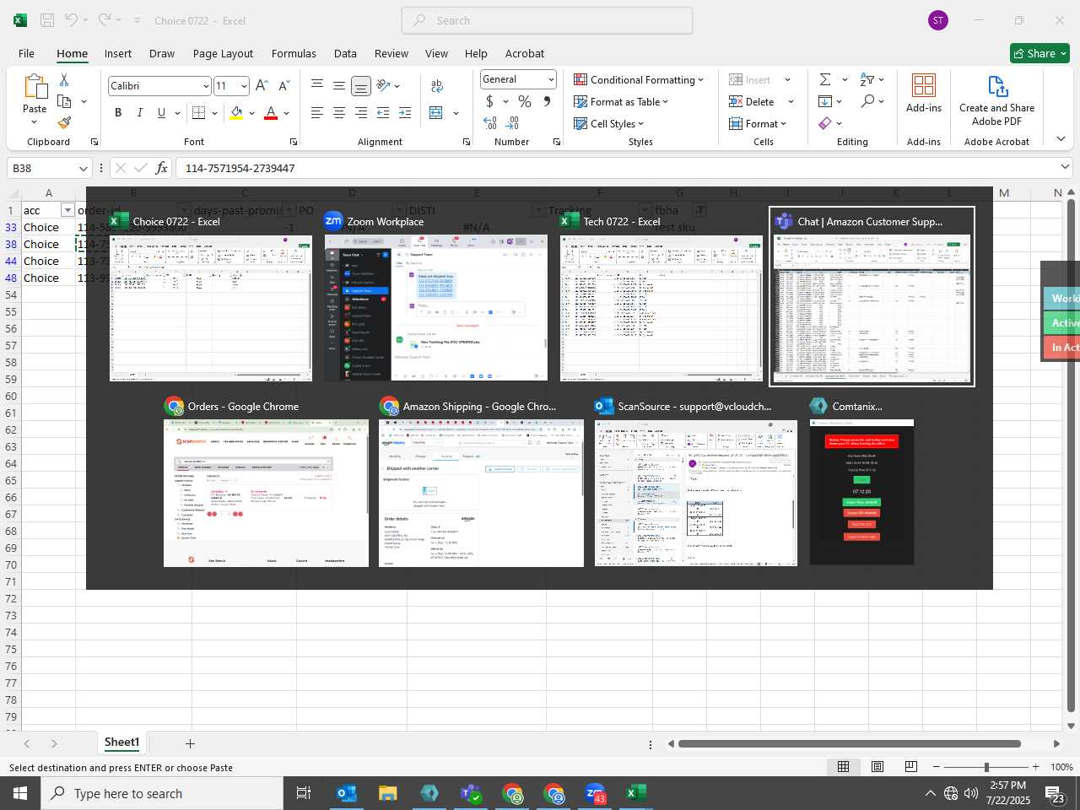Image resolution: width=1080 pixels, height=810 pixels.
Task: Toggle Underline formatting
Action: pyautogui.click(x=161, y=113)
